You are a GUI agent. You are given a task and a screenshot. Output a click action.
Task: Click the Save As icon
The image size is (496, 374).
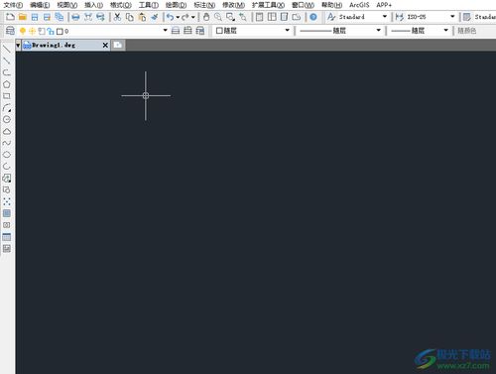47,17
